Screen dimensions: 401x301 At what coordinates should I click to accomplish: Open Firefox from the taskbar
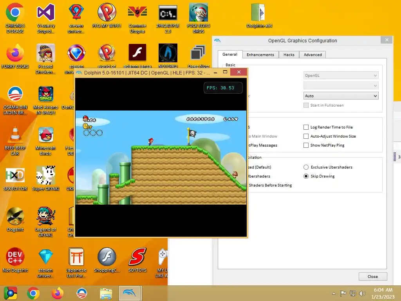[x=57, y=293]
